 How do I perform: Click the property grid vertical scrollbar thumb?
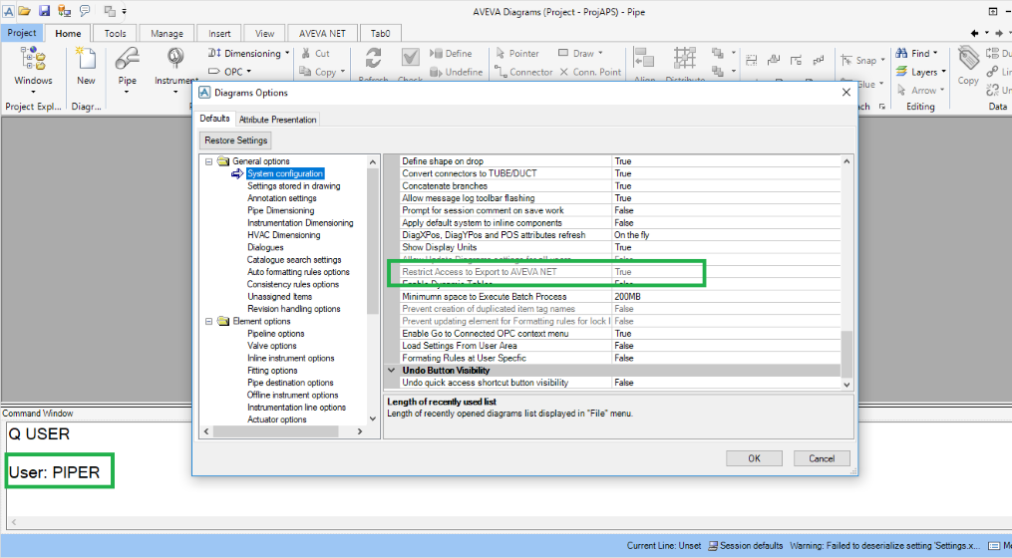point(847,354)
